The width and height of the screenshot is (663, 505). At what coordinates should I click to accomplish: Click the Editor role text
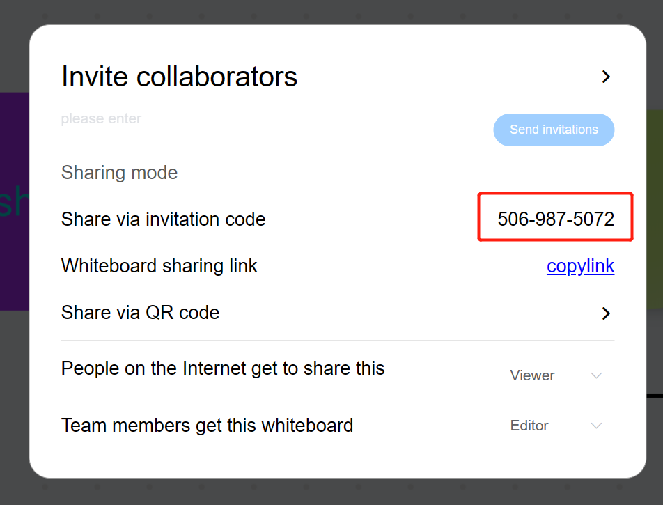pos(529,426)
